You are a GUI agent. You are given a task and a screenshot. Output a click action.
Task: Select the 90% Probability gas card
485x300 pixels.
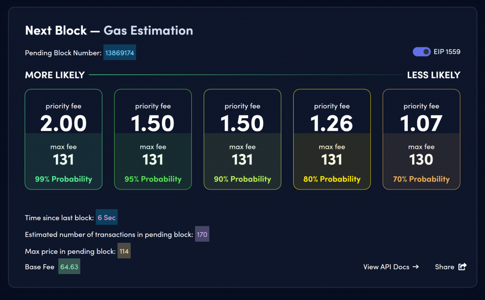(x=242, y=139)
